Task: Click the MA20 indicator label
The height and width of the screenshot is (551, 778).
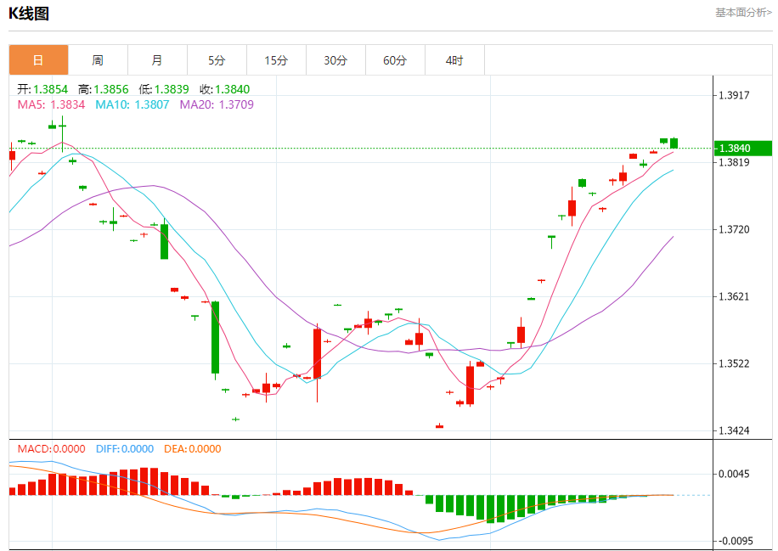Action: (217, 104)
